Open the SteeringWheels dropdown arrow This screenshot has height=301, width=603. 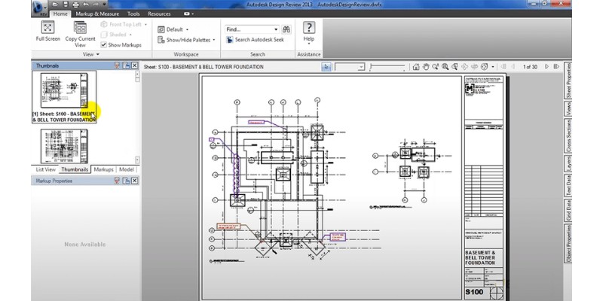(493, 67)
